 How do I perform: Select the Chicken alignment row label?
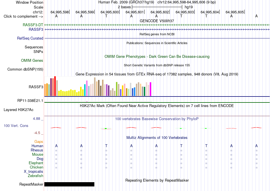36,167
